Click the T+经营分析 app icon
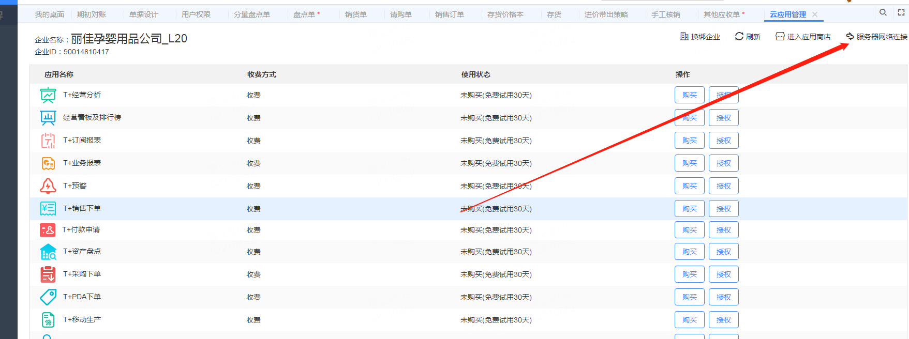The height and width of the screenshot is (339, 909). tap(48, 95)
